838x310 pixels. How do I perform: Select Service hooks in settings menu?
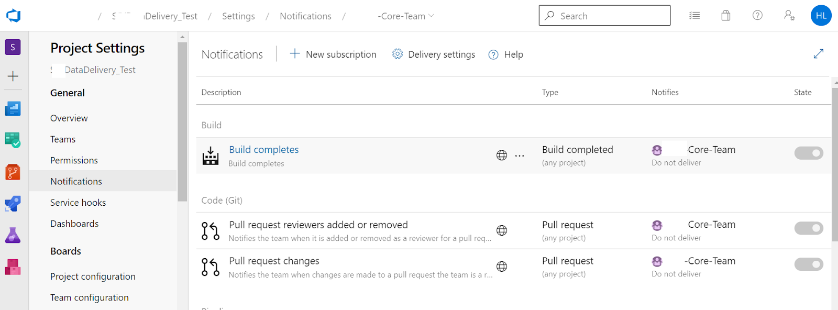click(x=78, y=203)
